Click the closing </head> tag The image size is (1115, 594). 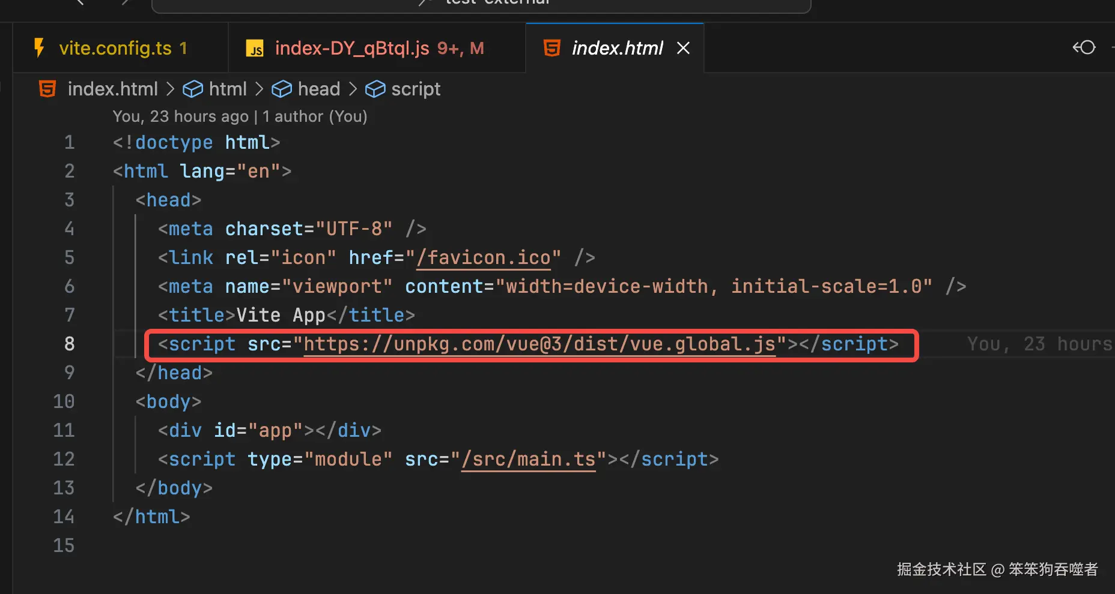click(x=174, y=373)
